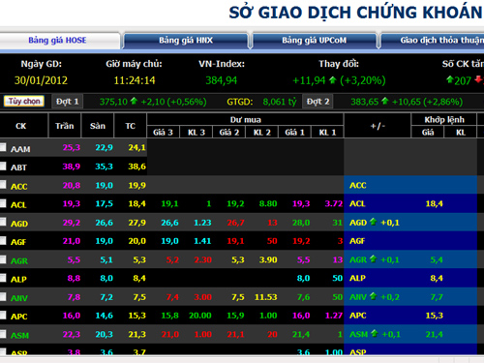
Task: Click the trading date 30/01/2012
Action: click(x=41, y=80)
